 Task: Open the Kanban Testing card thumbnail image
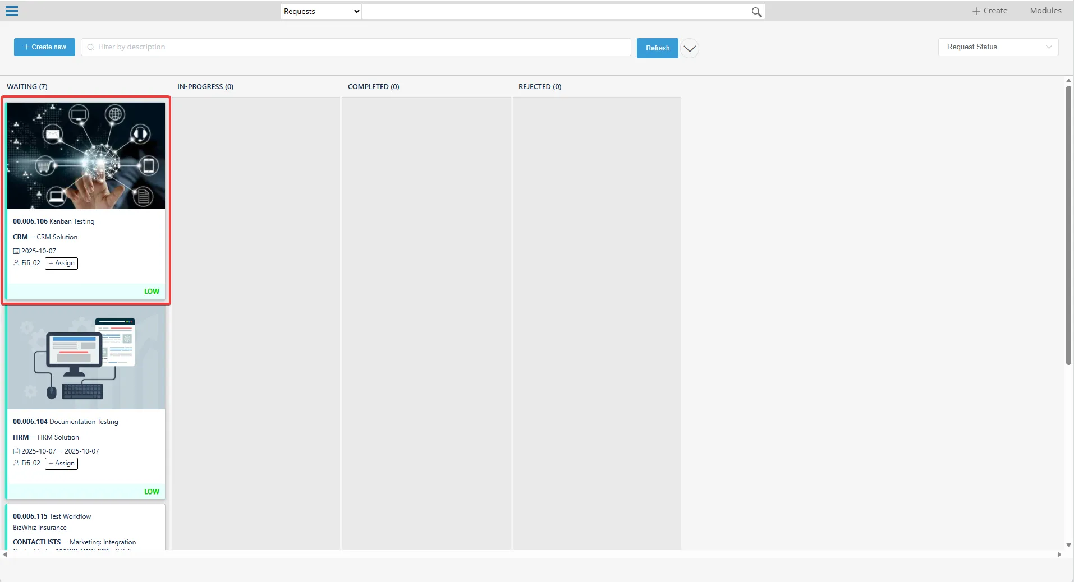point(86,155)
